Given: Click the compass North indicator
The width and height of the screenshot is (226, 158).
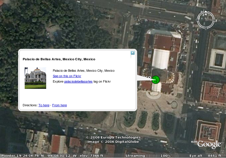Looking at the screenshot, I should coord(206,13).
